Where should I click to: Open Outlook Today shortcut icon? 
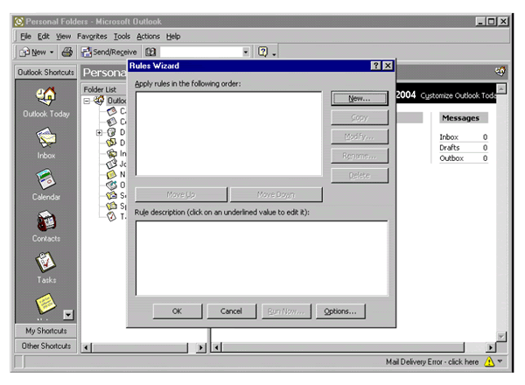(x=46, y=95)
